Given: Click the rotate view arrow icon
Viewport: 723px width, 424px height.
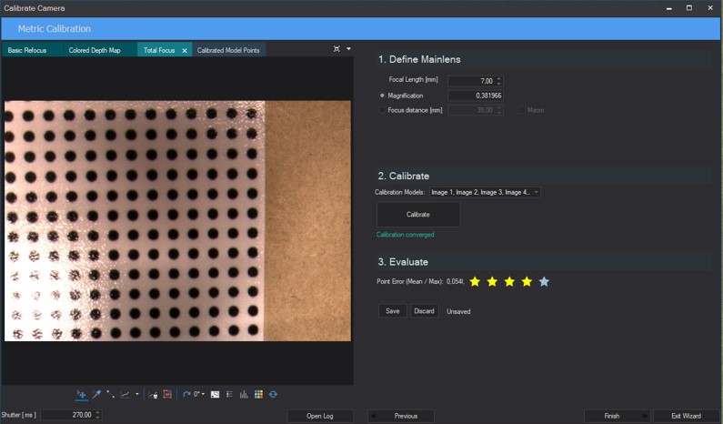Looking at the screenshot, I should pos(186,395).
